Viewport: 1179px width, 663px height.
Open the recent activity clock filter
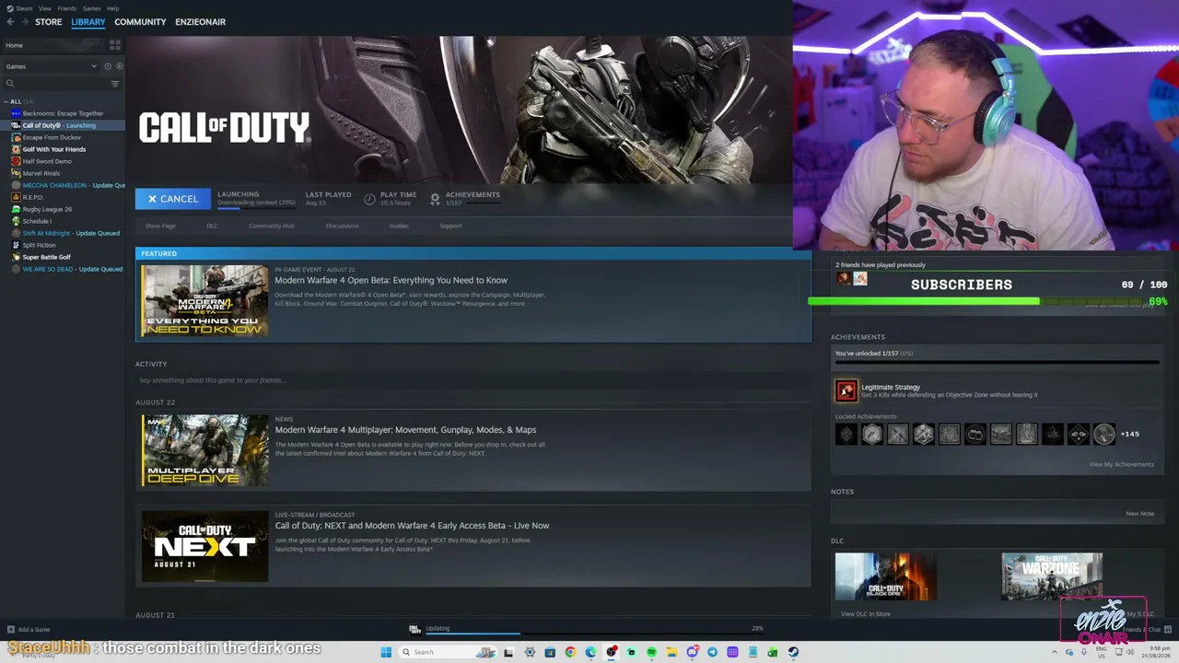(x=108, y=66)
